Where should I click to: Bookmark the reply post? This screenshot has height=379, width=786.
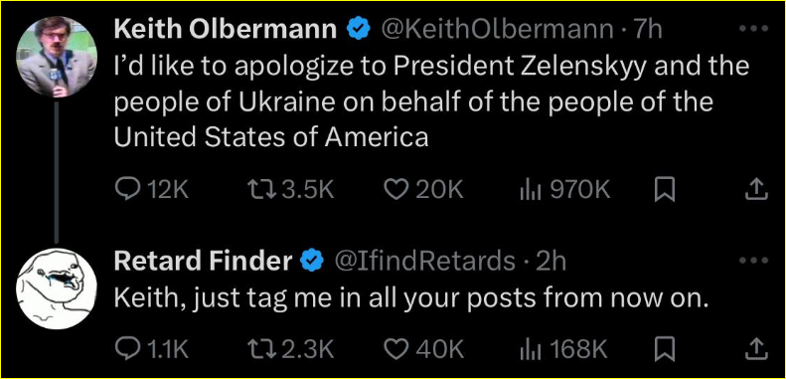[x=665, y=350]
